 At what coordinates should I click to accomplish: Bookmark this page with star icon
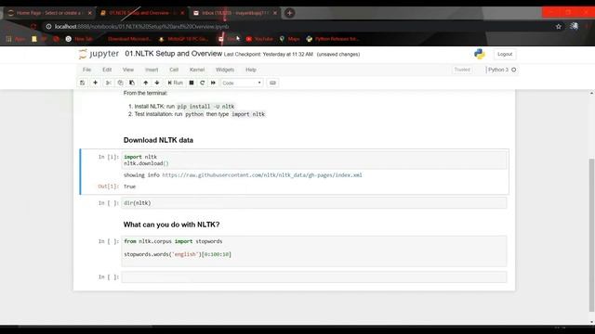coord(559,27)
